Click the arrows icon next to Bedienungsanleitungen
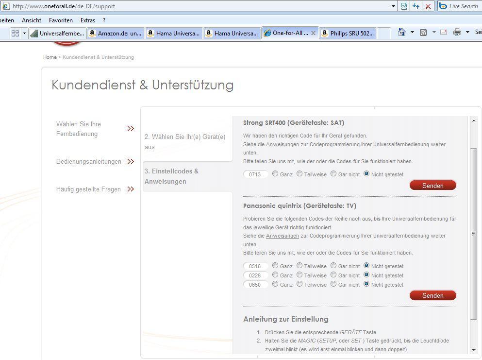Viewport: 482px width, 360px height. pyautogui.click(x=131, y=161)
